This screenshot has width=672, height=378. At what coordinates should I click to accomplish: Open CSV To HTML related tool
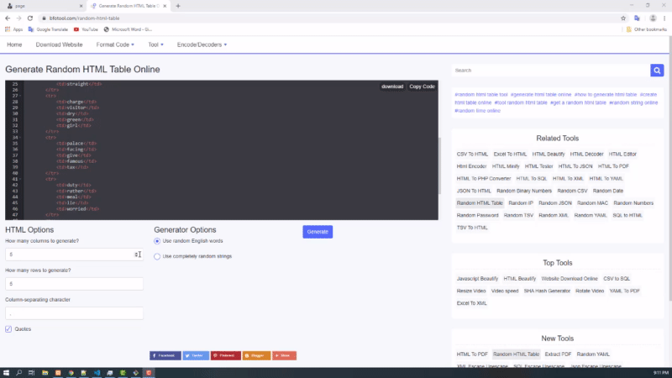click(472, 155)
